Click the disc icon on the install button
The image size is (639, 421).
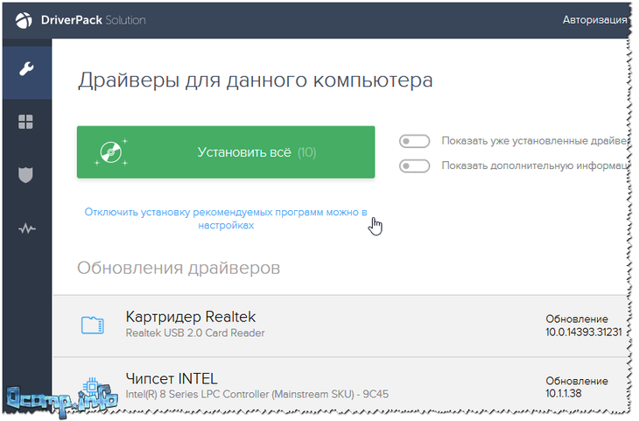point(111,152)
